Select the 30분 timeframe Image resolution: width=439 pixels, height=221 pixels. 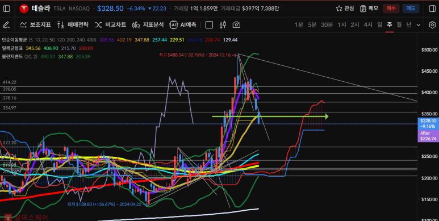pos(327,25)
